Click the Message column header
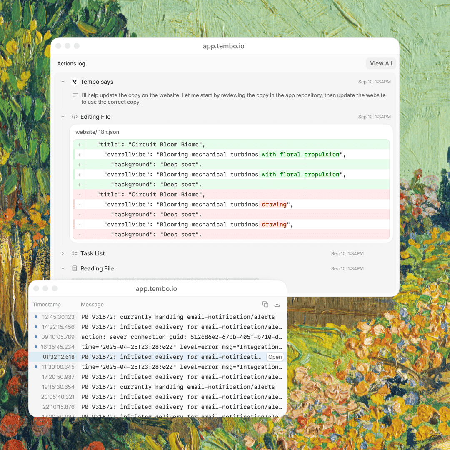 coord(92,305)
